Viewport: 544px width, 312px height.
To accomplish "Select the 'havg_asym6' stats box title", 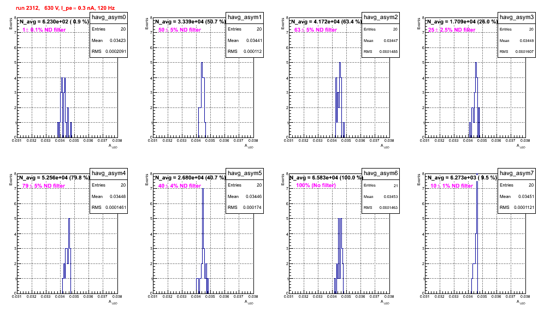I will [381, 173].
